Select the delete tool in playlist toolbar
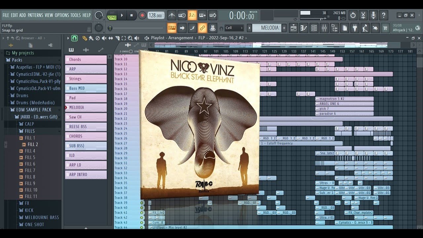 97,38
